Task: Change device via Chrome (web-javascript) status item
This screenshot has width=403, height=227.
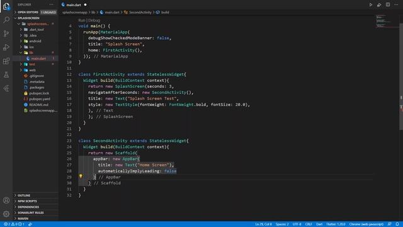Action: coord(366,224)
